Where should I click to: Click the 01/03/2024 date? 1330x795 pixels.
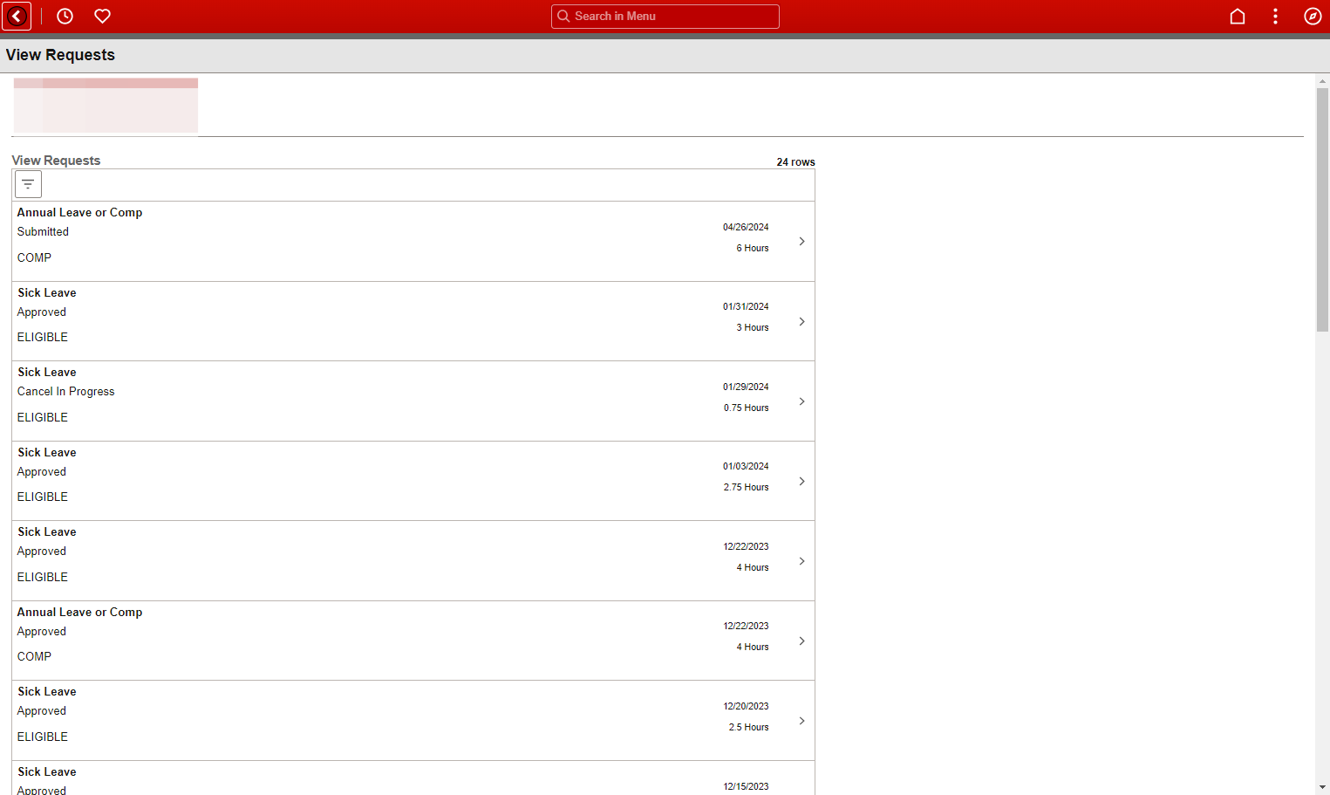[746, 466]
